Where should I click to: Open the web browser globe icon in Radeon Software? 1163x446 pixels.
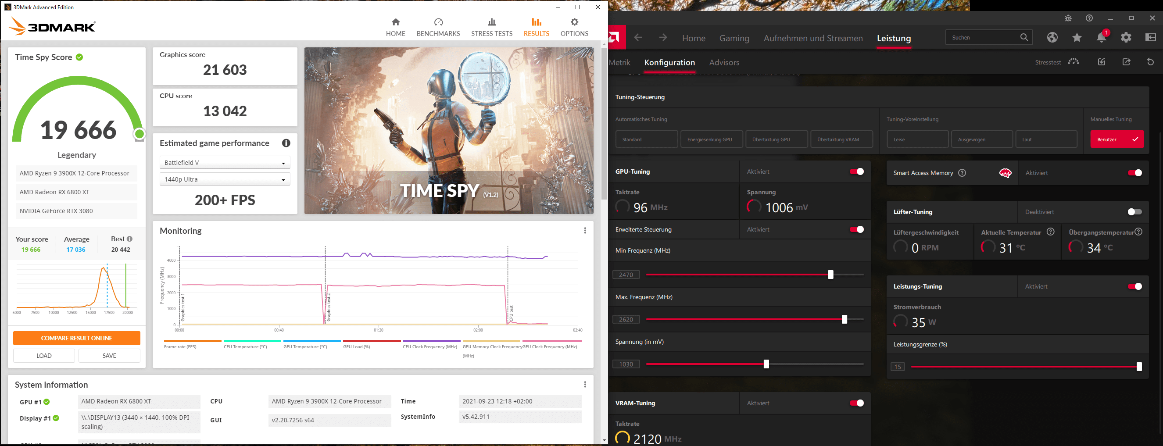point(1052,37)
